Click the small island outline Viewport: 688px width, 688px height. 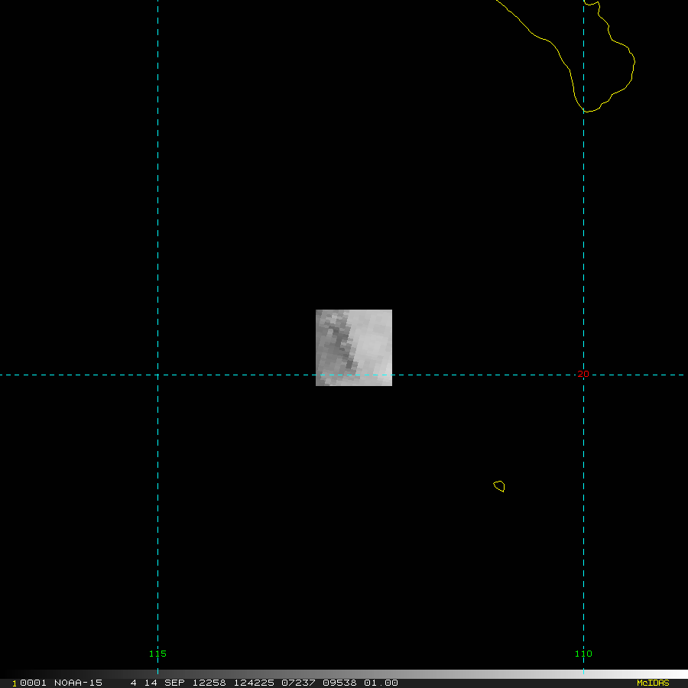pos(499,485)
